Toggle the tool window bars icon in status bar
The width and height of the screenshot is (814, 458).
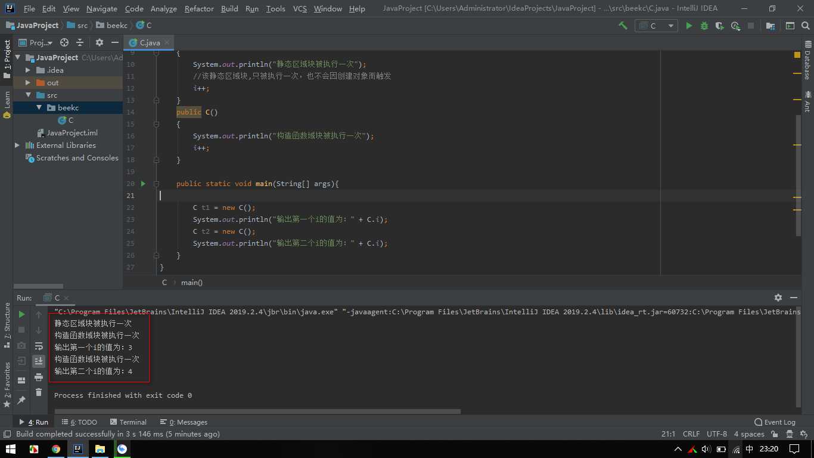(x=7, y=434)
